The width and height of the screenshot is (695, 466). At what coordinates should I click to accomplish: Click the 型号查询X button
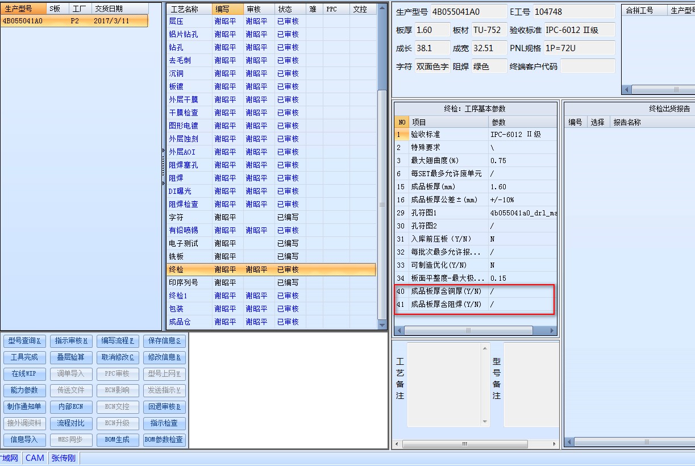click(25, 341)
